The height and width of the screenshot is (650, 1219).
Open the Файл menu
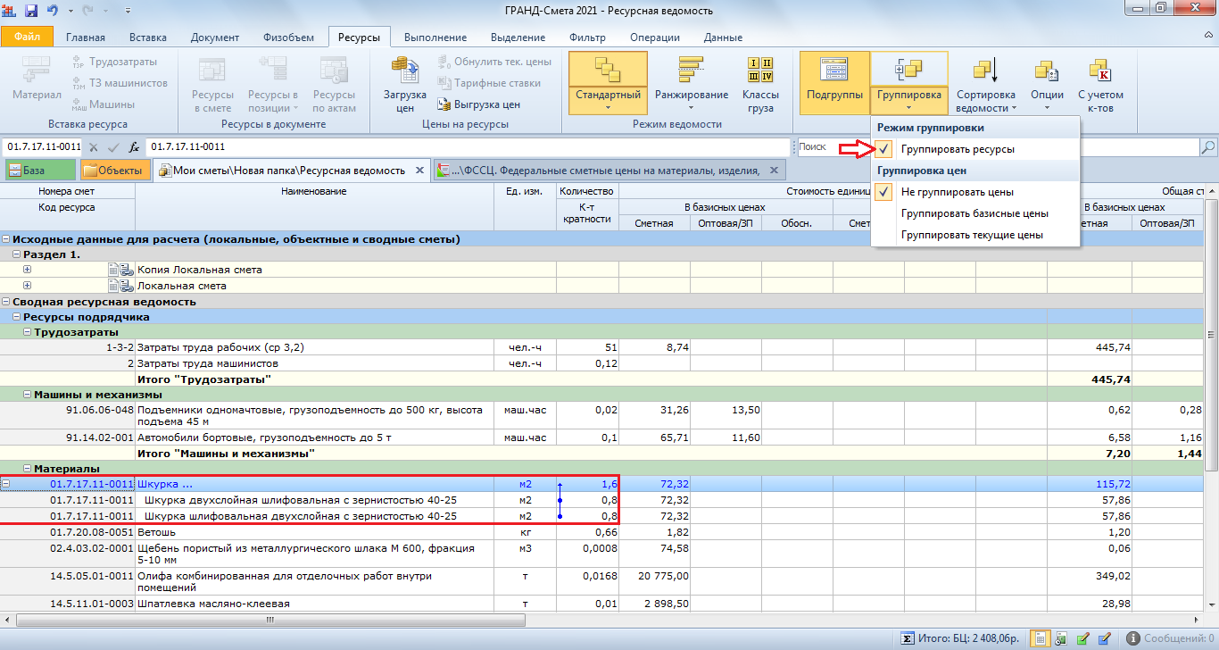pos(27,37)
